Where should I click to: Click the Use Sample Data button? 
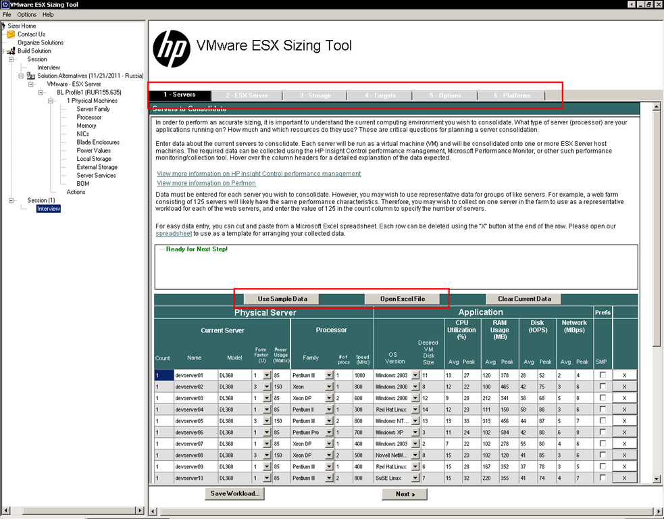[x=282, y=299]
